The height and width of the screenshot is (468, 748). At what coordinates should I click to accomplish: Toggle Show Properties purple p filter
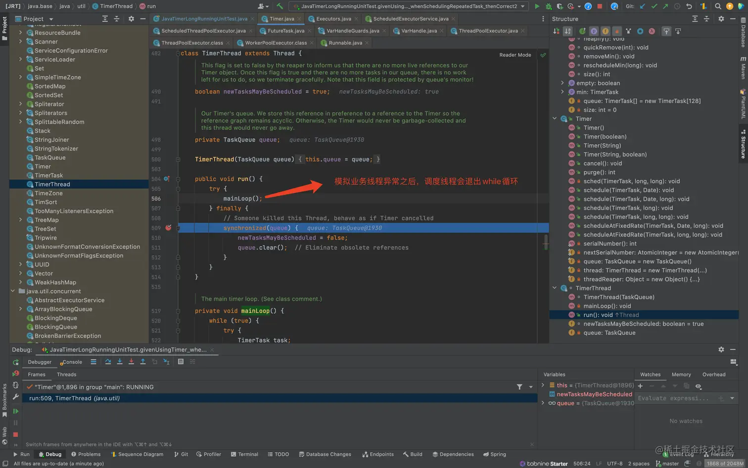tap(594, 31)
